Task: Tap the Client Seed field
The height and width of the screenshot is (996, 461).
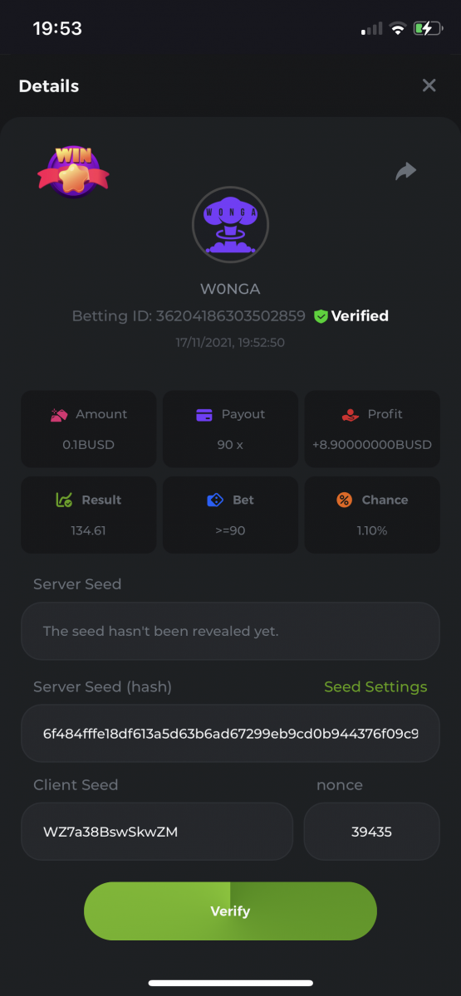Action: point(157,831)
